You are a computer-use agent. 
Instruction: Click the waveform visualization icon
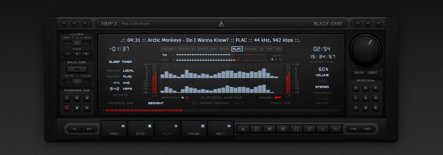point(336,129)
